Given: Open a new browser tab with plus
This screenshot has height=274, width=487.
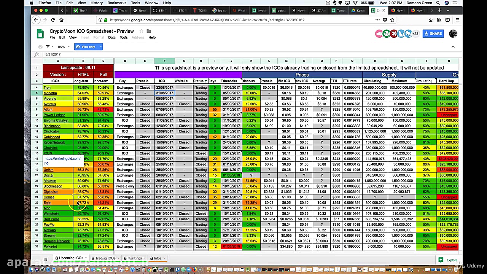Looking at the screenshot, I should click(439, 10).
